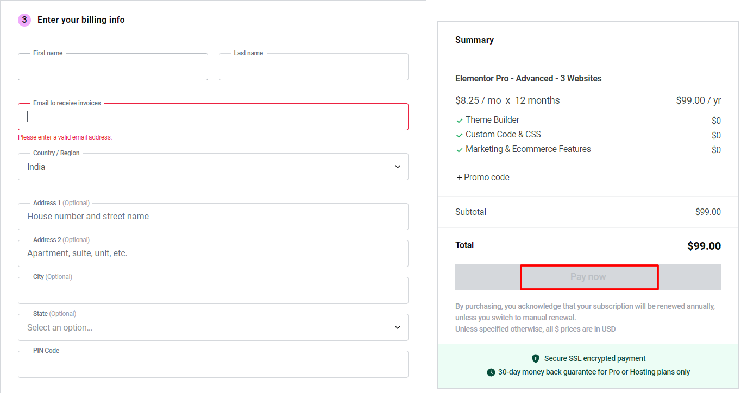The height and width of the screenshot is (393, 741).
Task: Click the Theme Builder checkmark icon
Action: point(460,121)
